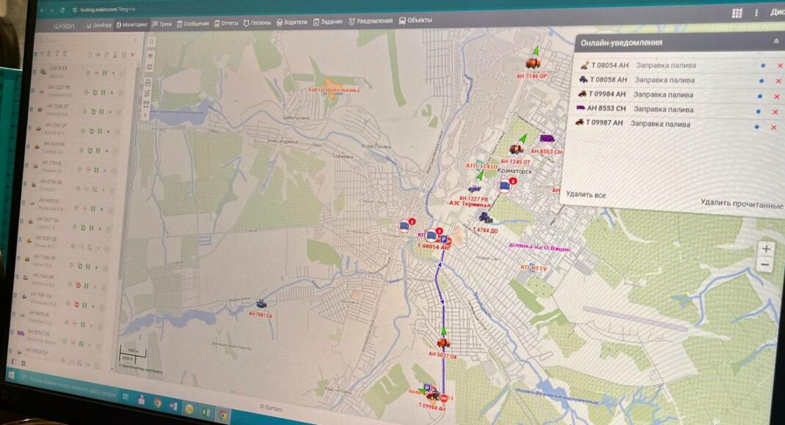Tick the checkbox for AH 1227 PB unit
The width and height of the screenshot is (785, 425).
(34, 91)
